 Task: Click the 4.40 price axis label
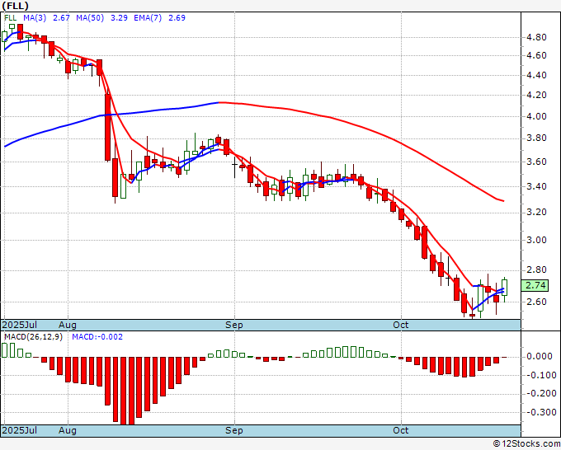coord(536,75)
